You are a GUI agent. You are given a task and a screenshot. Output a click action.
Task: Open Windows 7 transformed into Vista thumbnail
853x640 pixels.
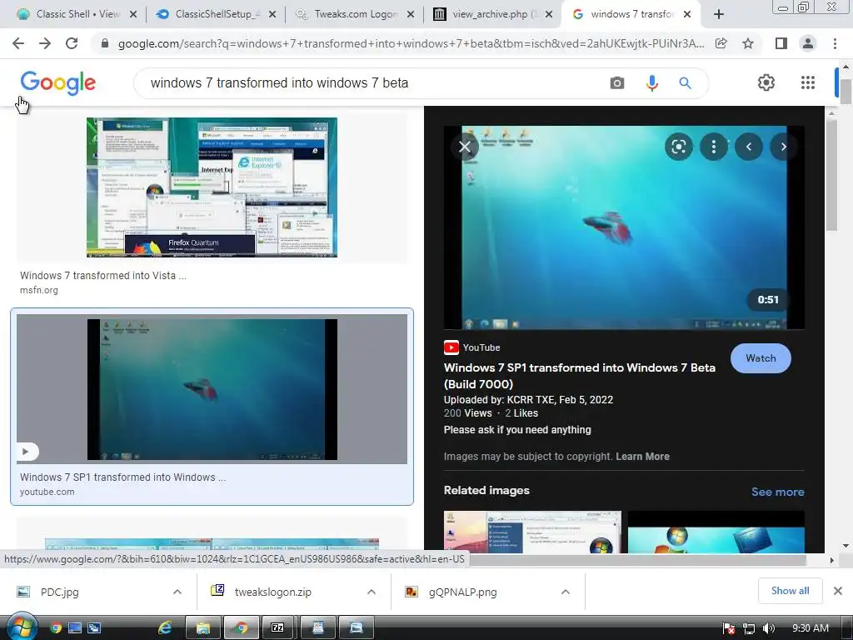pyautogui.click(x=212, y=187)
